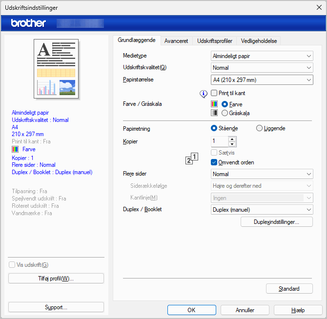Image resolution: width=327 pixels, height=319 pixels.
Task: Click the Tilføj profil button
Action: pyautogui.click(x=56, y=279)
